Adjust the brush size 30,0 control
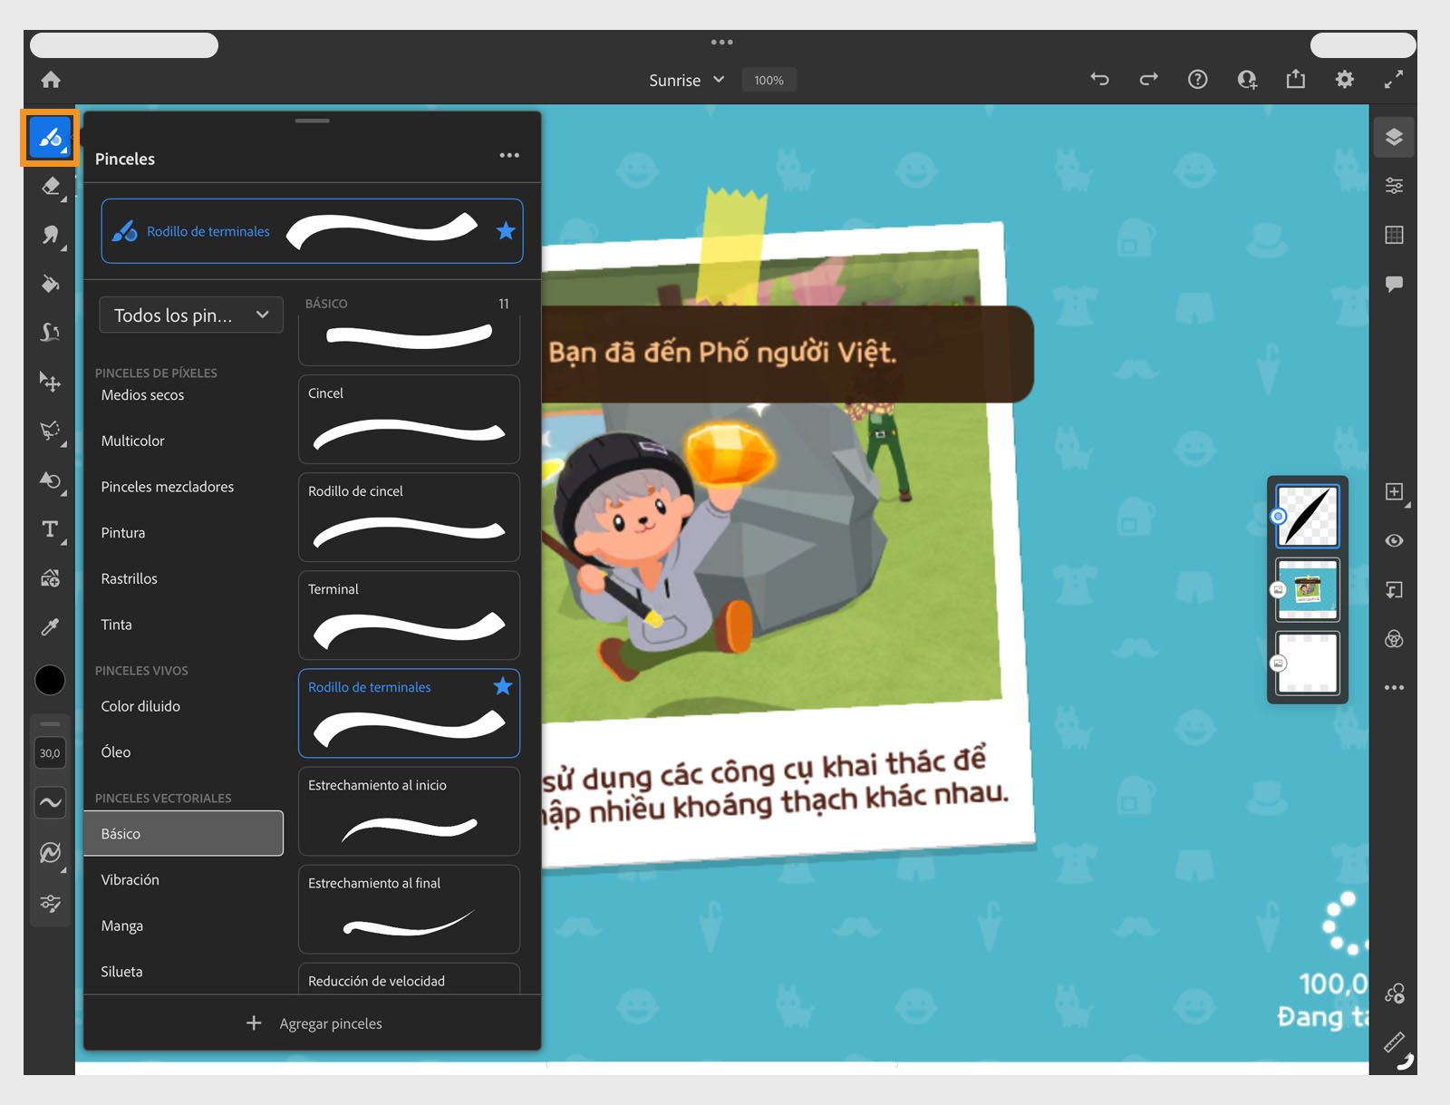Screen dimensions: 1450x1105 click(x=50, y=753)
